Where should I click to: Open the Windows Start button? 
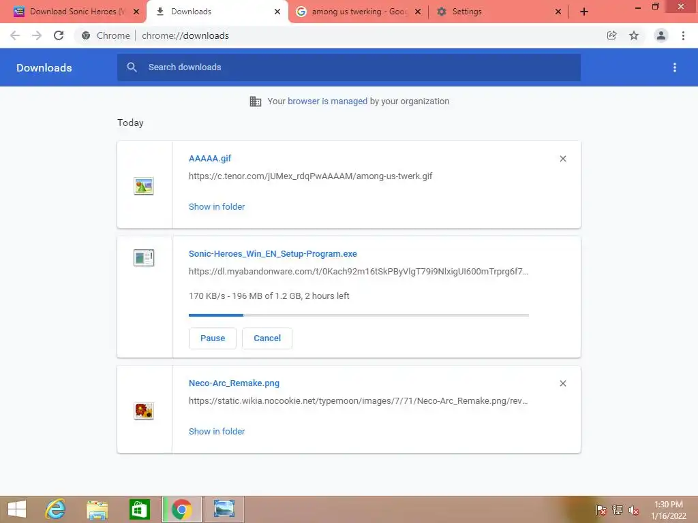tap(17, 509)
